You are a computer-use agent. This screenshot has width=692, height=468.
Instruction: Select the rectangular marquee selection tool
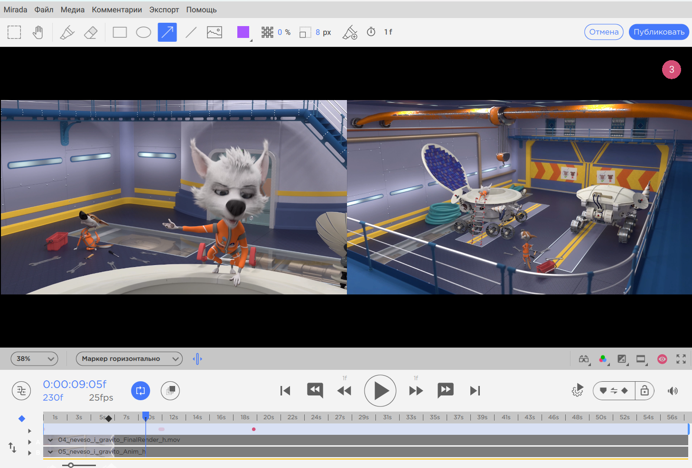pos(14,32)
